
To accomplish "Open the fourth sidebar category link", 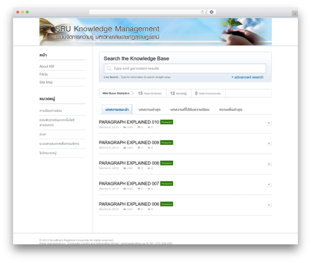I will (x=59, y=144).
